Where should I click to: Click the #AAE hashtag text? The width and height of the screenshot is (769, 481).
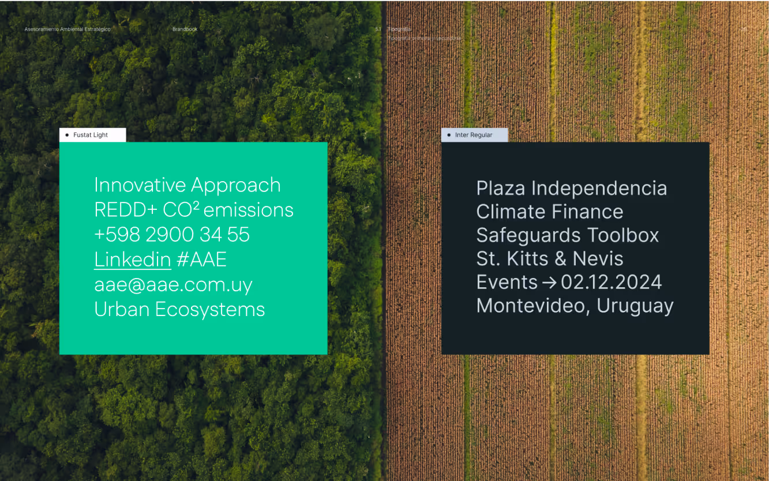(201, 260)
